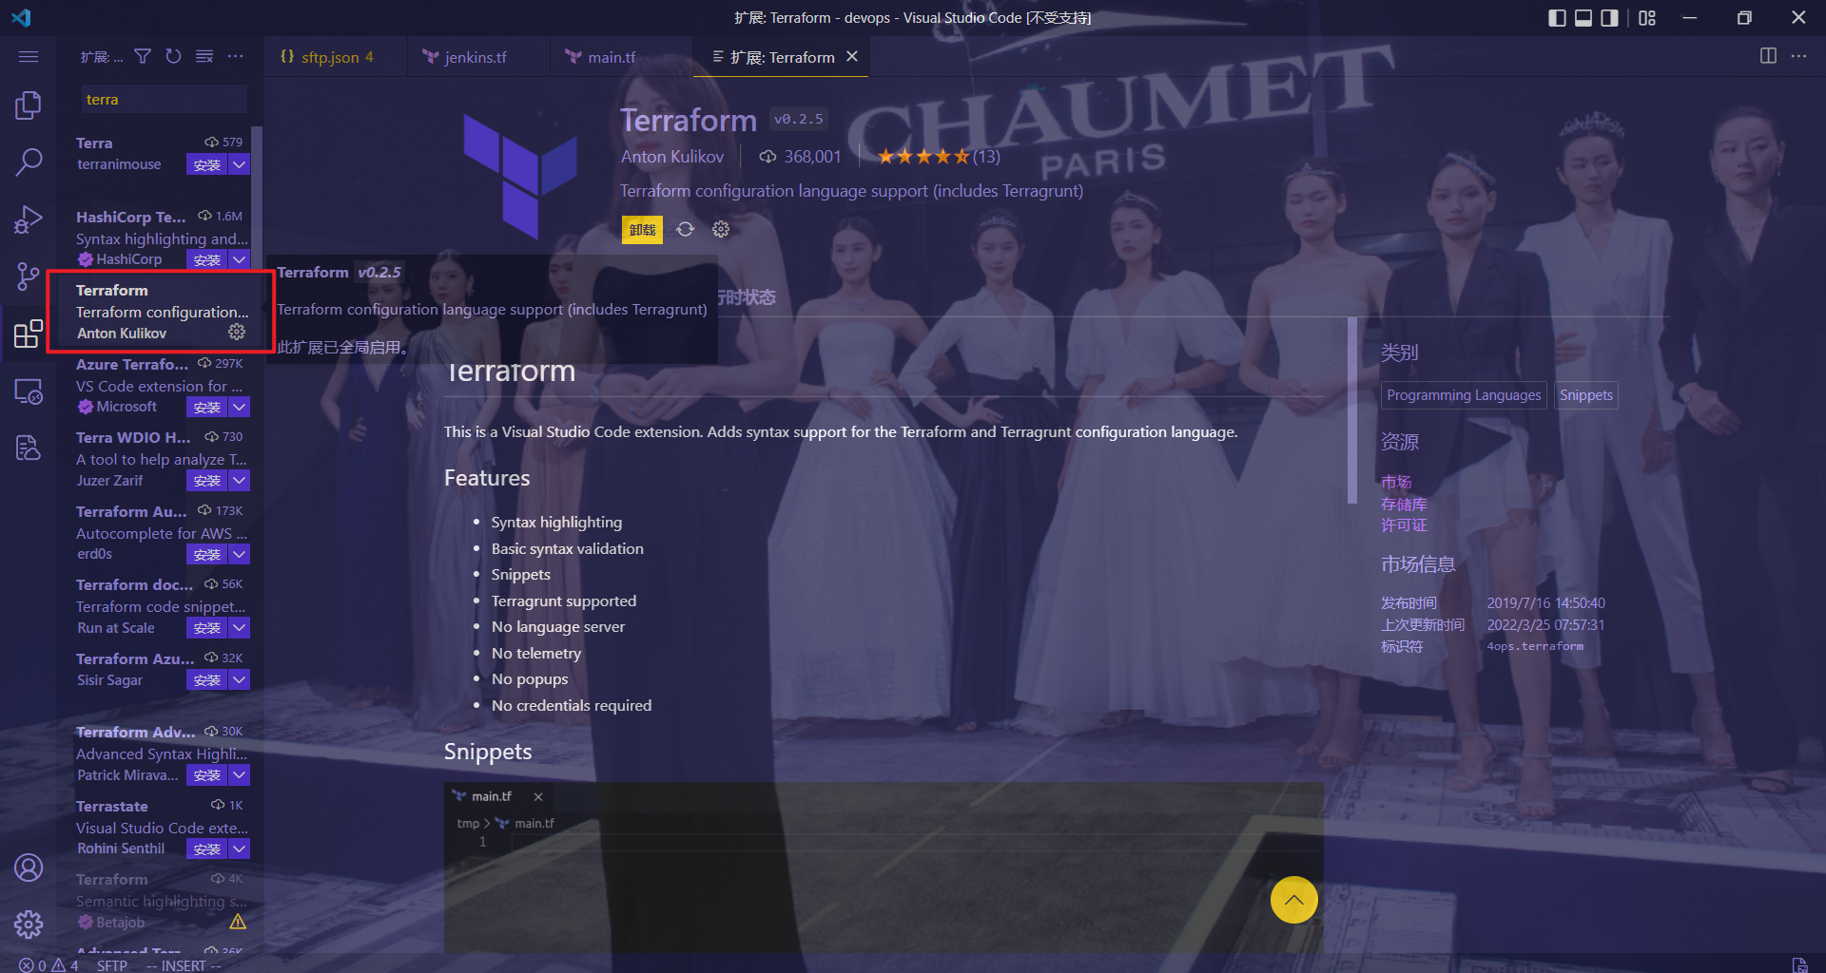Screen dimensions: 1826x973
Task: Click the Programming Languages category tag
Action: tap(1464, 395)
